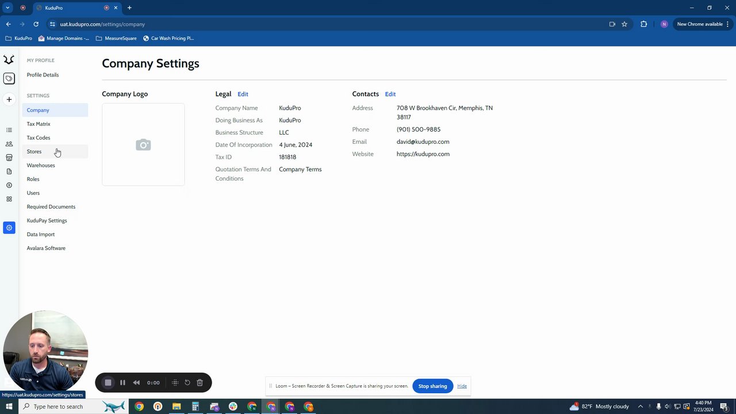
Task: Click the site info icon in address bar
Action: click(52, 24)
